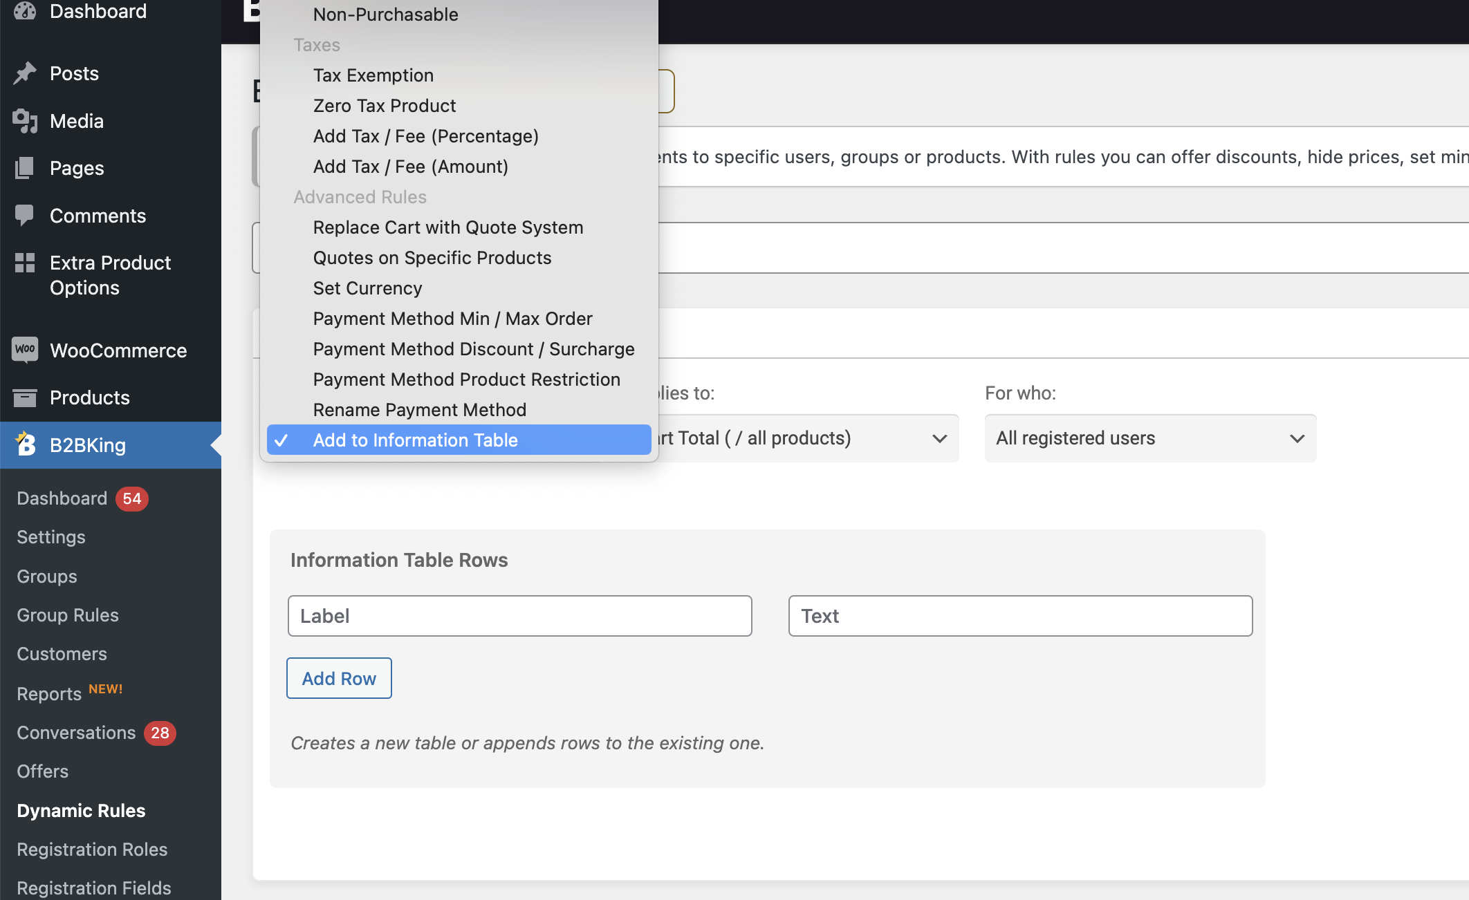Open the 'For who' All registered users dropdown

click(x=1150, y=438)
